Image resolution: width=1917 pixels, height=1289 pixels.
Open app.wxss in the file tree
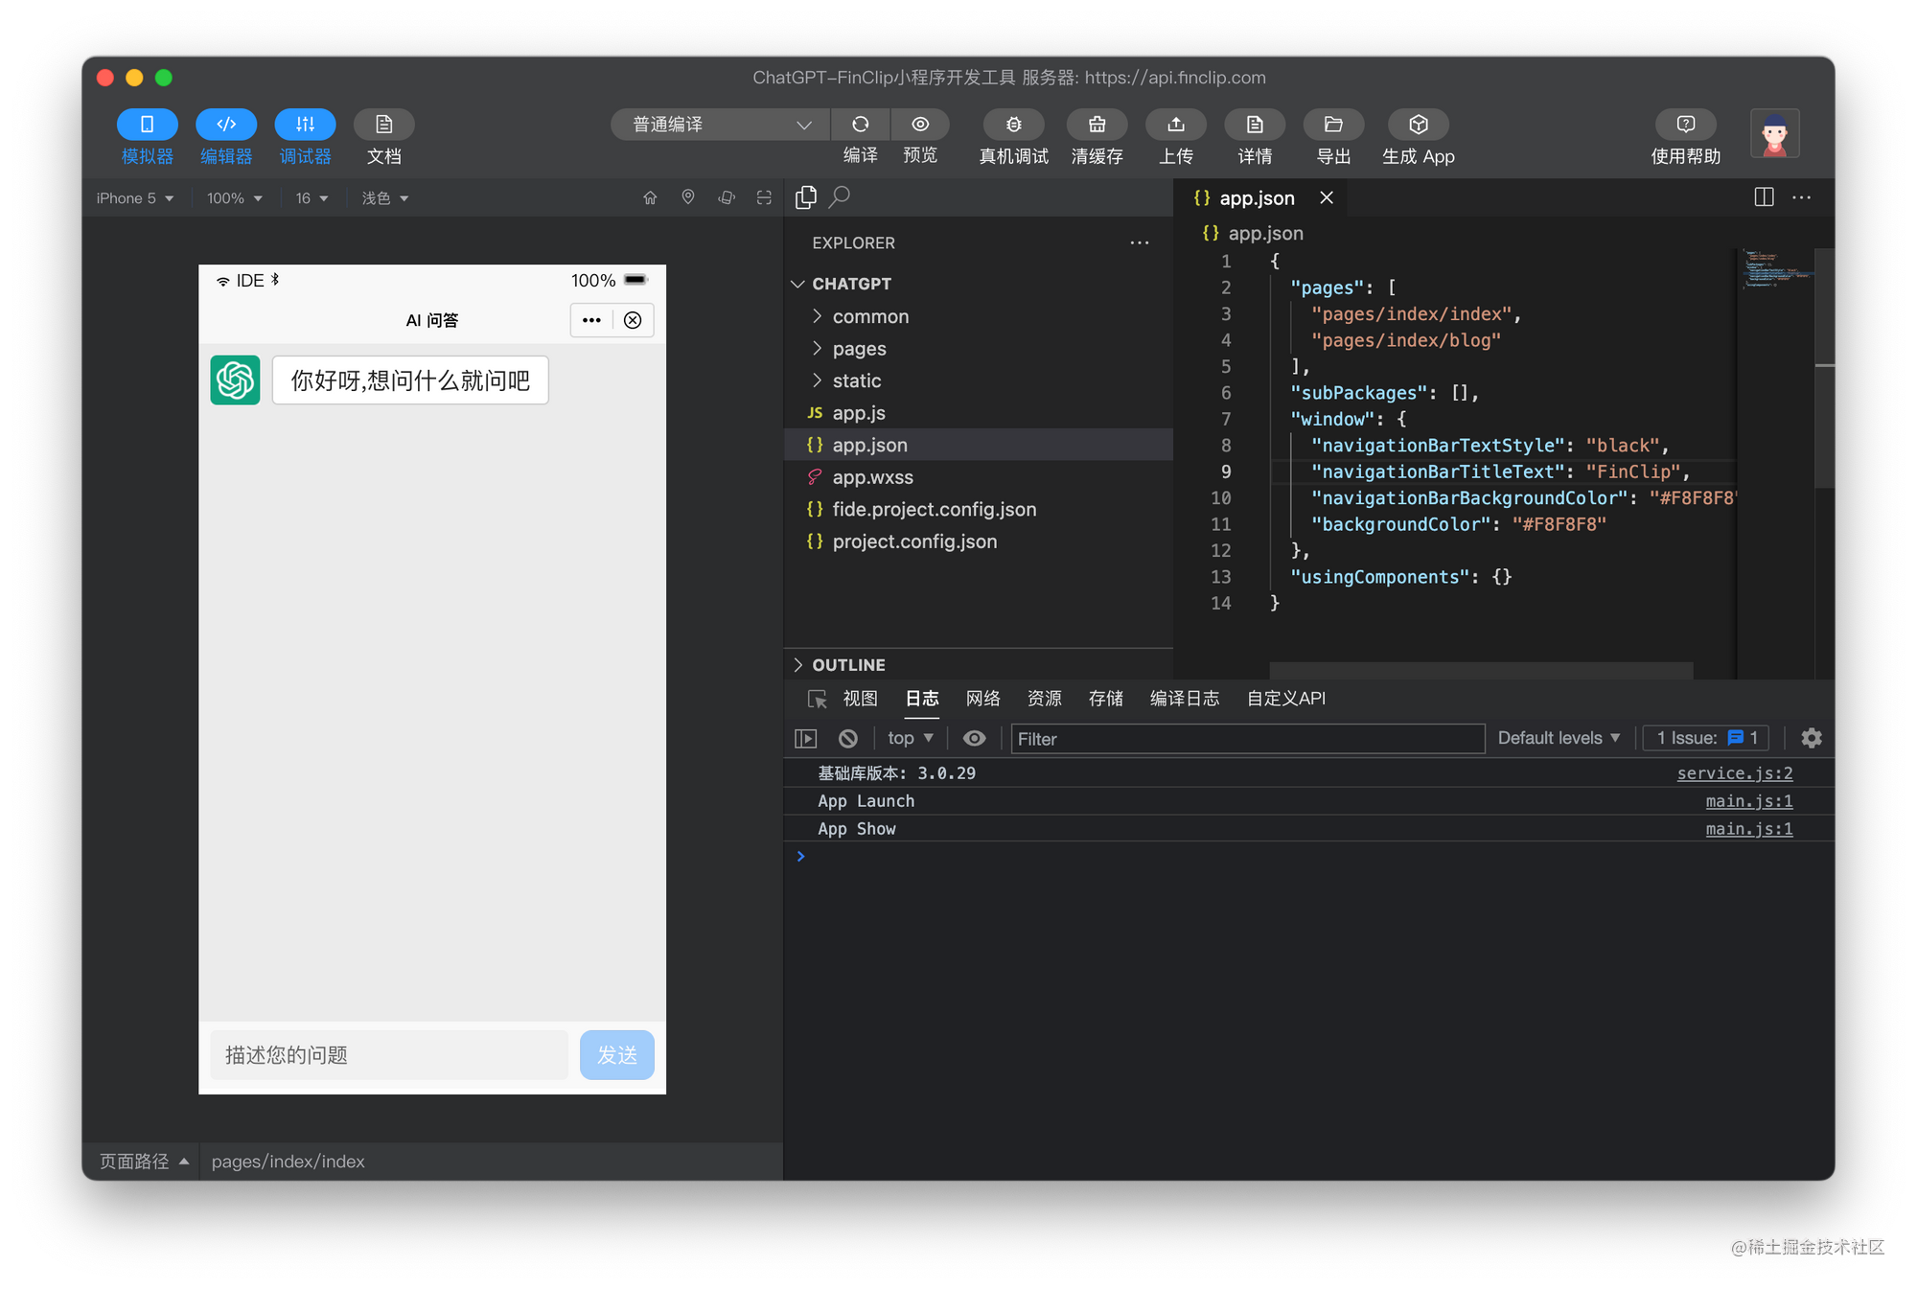pos(979,477)
